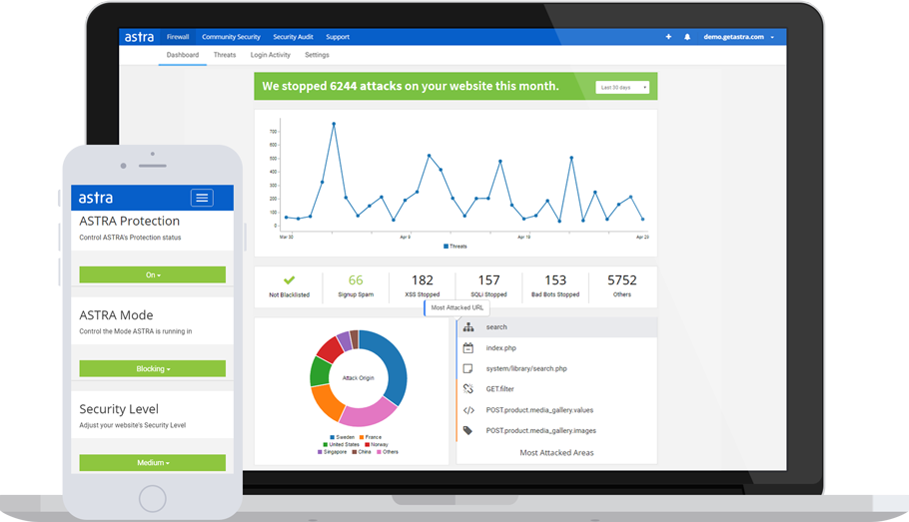Select POST.product.media_gallery.values row
909x522 pixels.
557,410
